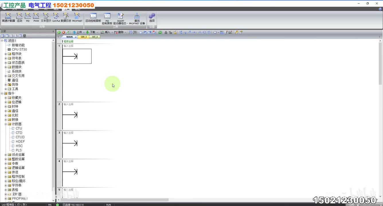Click the help question mark icon
The image size is (383, 206).
tap(380, 9)
